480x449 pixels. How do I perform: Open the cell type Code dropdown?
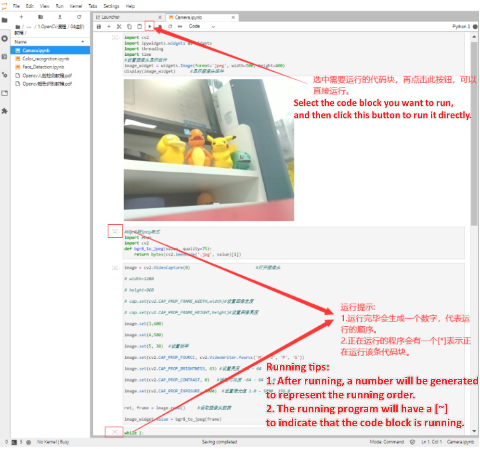[x=202, y=26]
